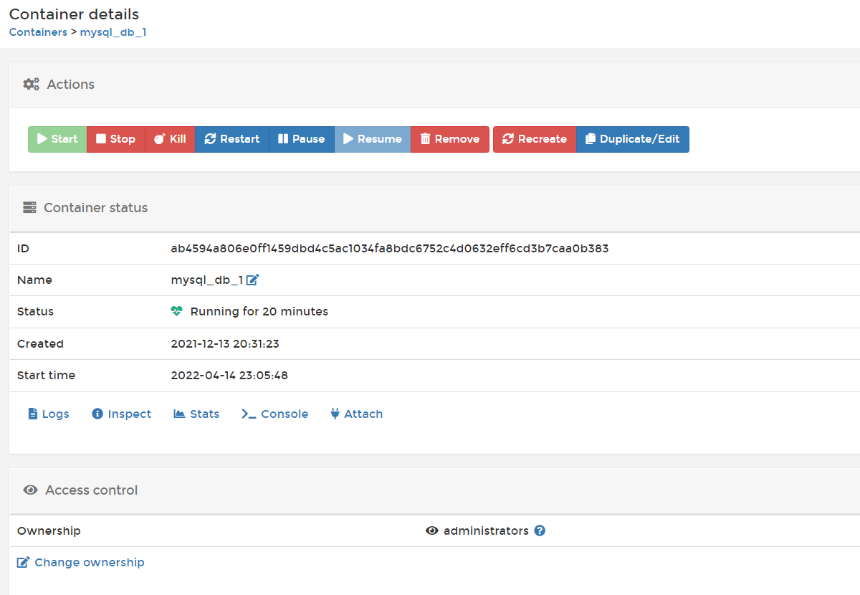Image resolution: width=860 pixels, height=595 pixels.
Task: Click the 'Access control' heading text
Action: [x=92, y=490]
